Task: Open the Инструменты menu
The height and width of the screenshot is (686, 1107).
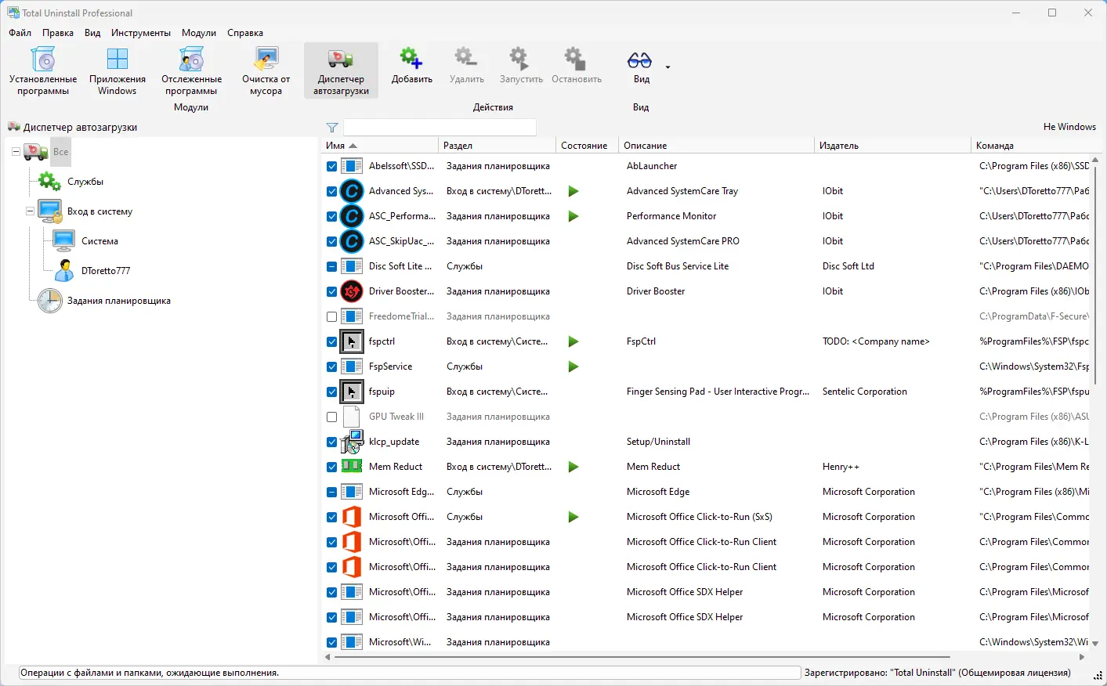Action: pos(140,33)
